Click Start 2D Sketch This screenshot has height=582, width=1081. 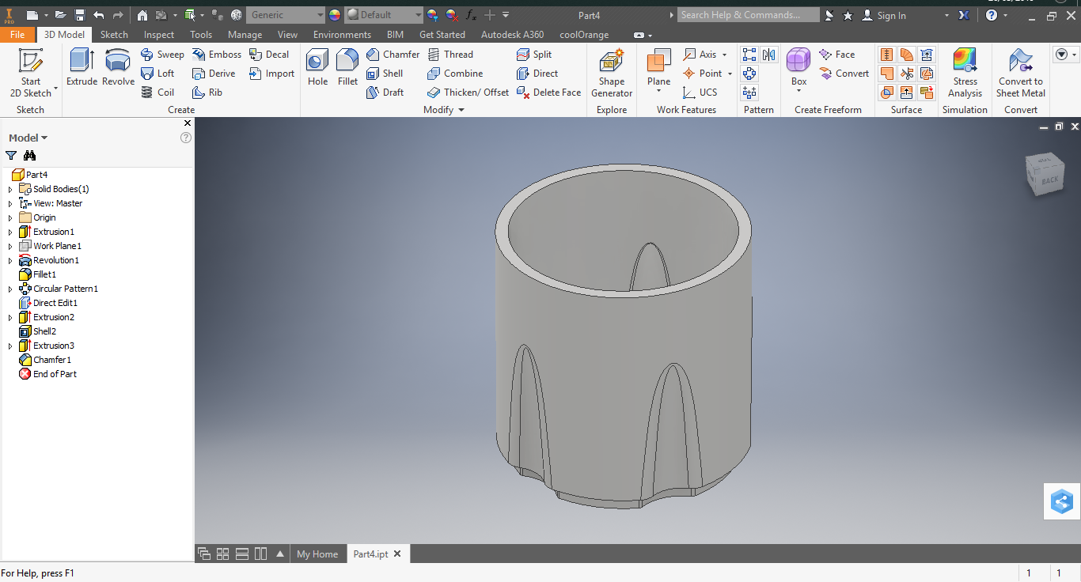(32, 71)
